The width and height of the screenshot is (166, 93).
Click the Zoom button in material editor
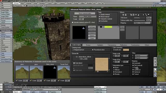[92, 38]
